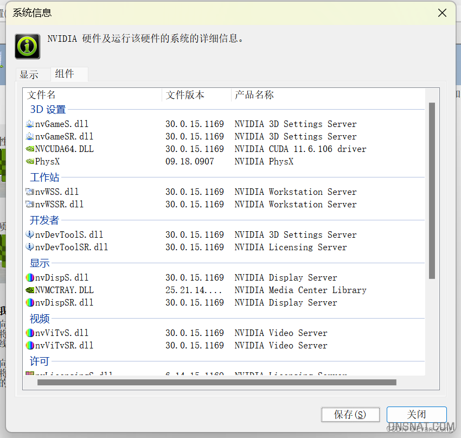Viewport: 461px width, 438px height.
Task: Click the color wheel icon beside nvViTvS.dll
Action: (30, 333)
